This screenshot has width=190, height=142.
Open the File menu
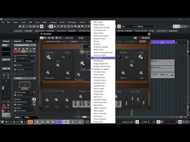(3, 22)
